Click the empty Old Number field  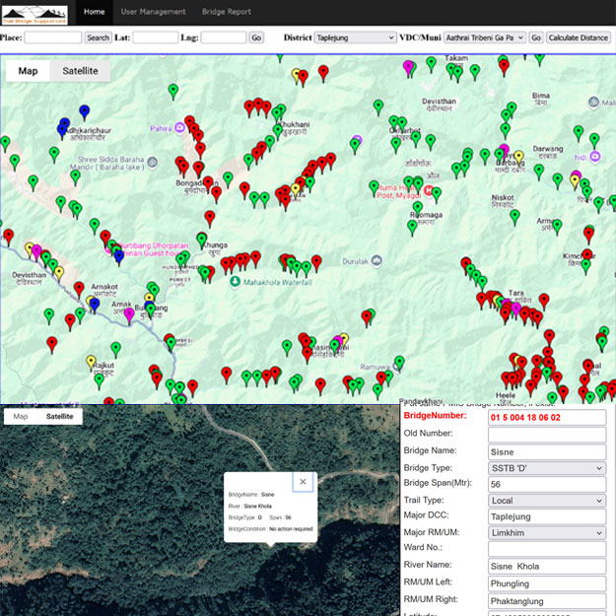tap(547, 435)
